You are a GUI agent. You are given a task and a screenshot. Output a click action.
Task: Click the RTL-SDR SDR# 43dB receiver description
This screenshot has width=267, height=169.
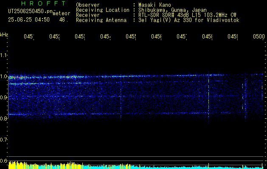188,15
